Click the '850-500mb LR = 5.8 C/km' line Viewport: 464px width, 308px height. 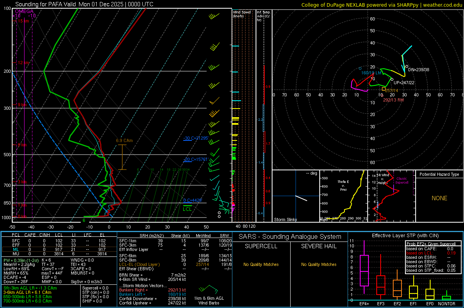click(x=28, y=297)
